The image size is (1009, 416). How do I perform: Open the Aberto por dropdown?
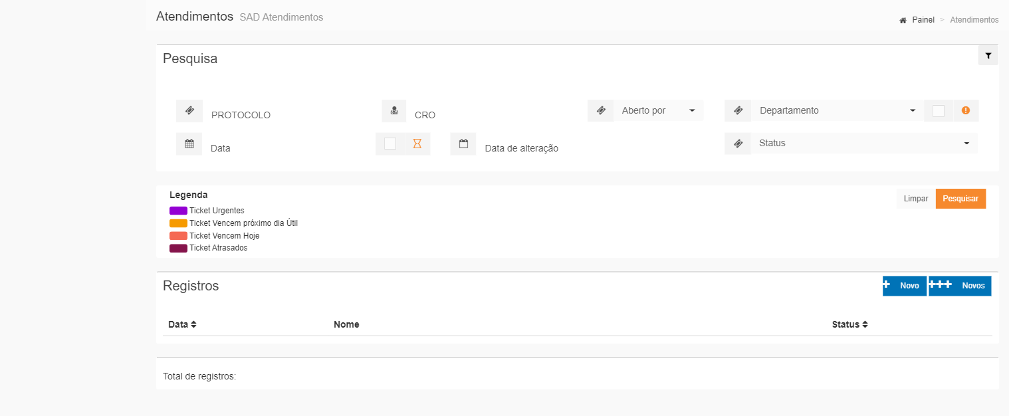coord(658,111)
